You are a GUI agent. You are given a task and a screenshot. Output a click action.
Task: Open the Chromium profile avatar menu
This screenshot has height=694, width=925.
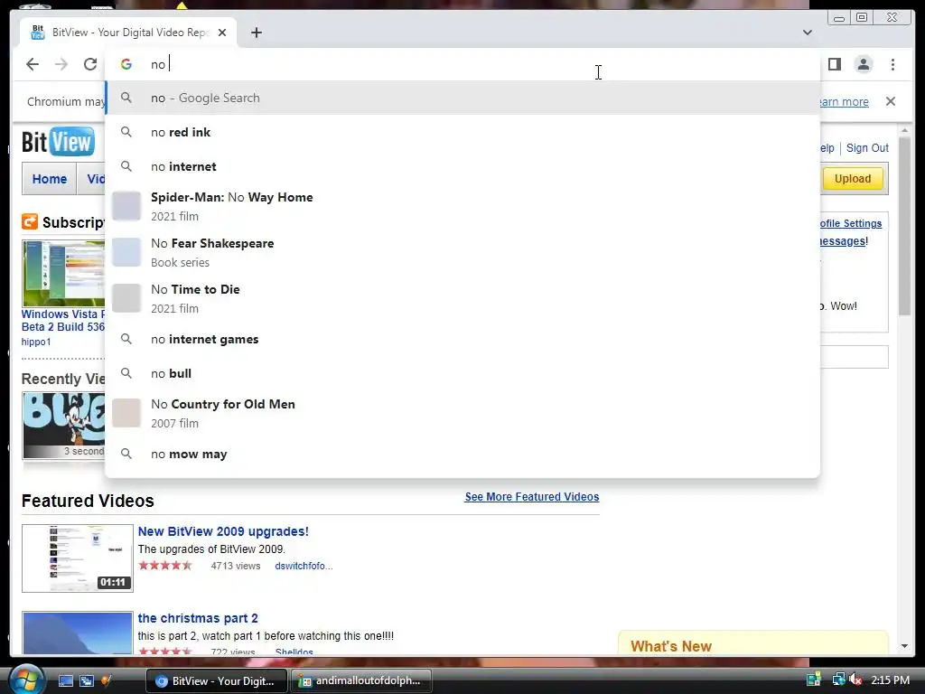click(x=864, y=64)
